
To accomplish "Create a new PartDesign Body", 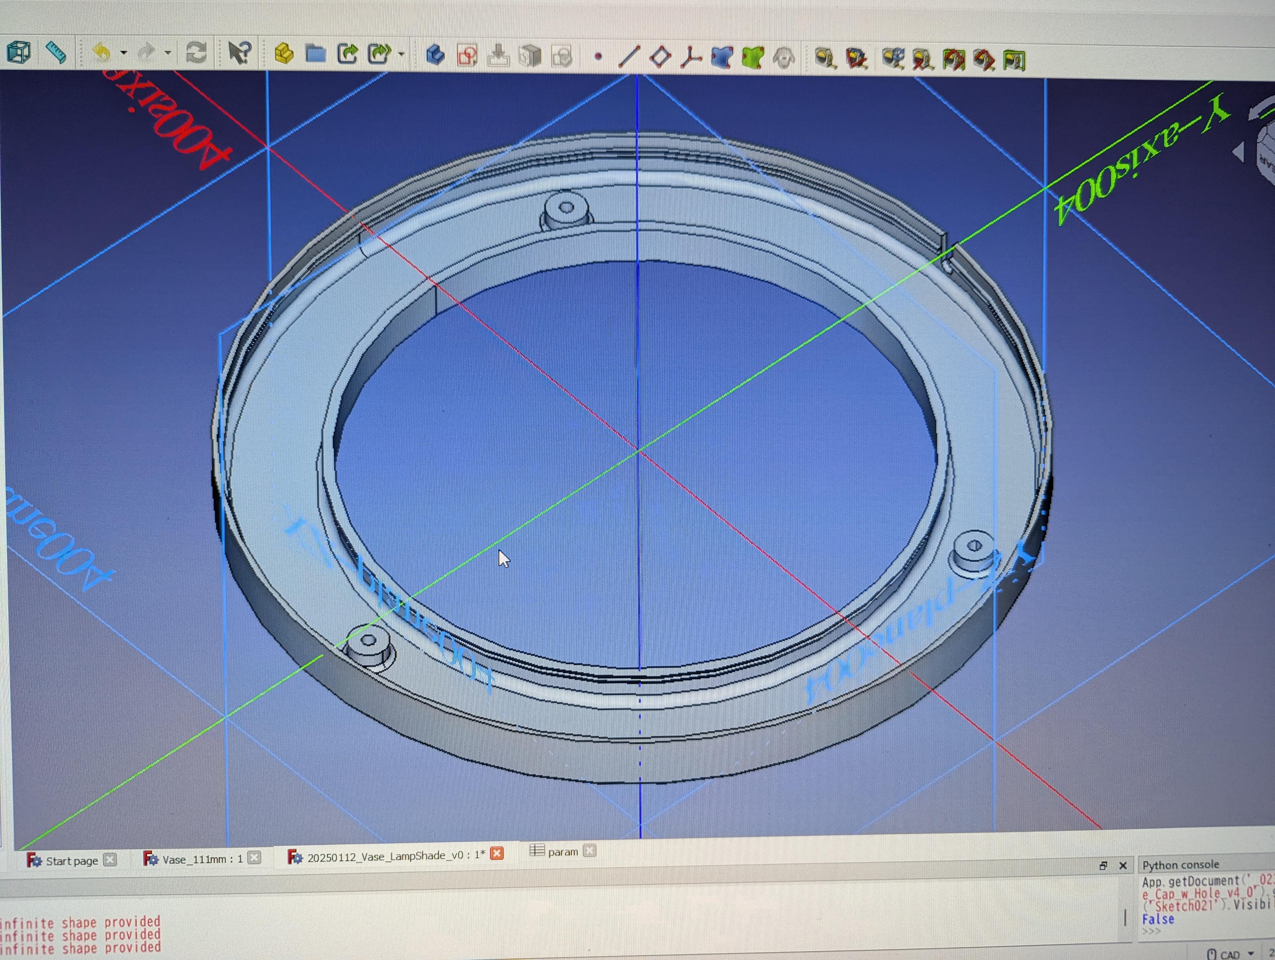I will 435,55.
